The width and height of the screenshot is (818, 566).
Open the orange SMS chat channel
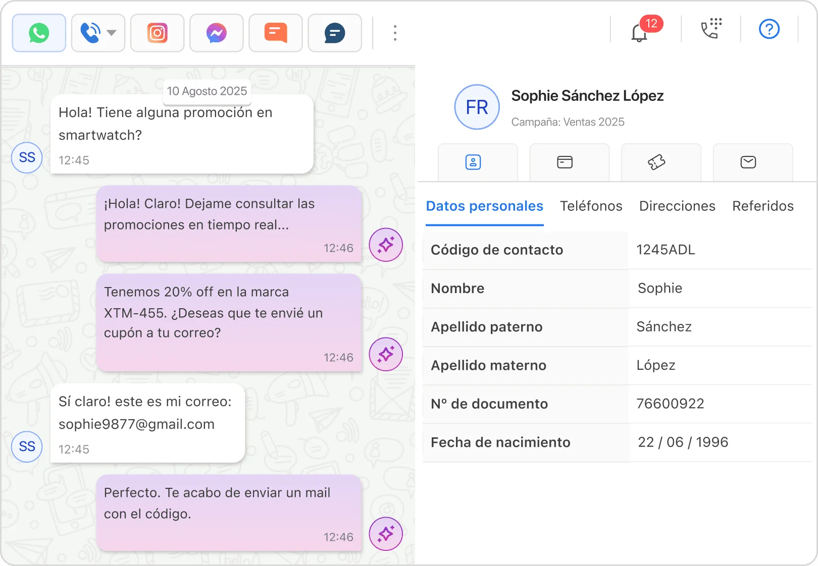pos(276,33)
